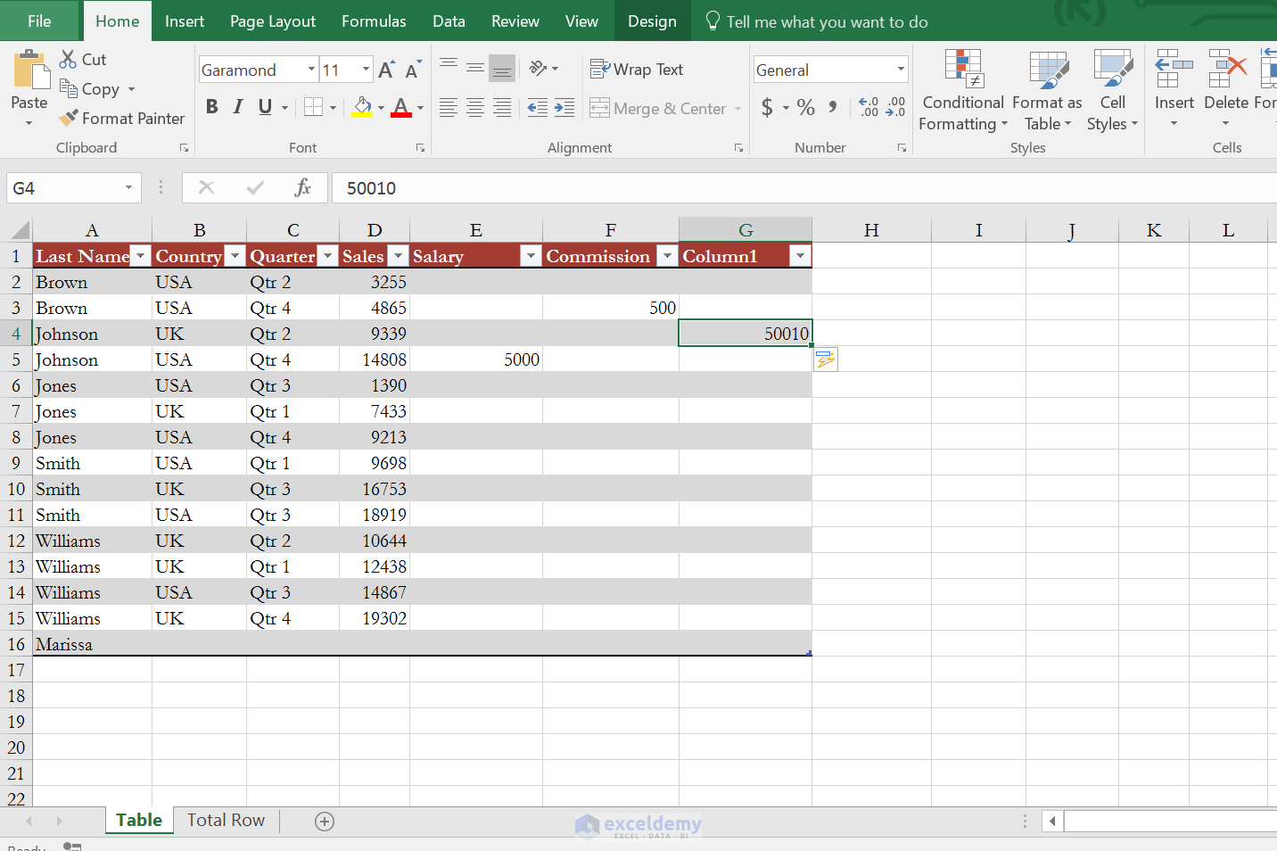Apply the Flash Fill suggestion icon near G4
The height and width of the screenshot is (851, 1277).
(825, 359)
